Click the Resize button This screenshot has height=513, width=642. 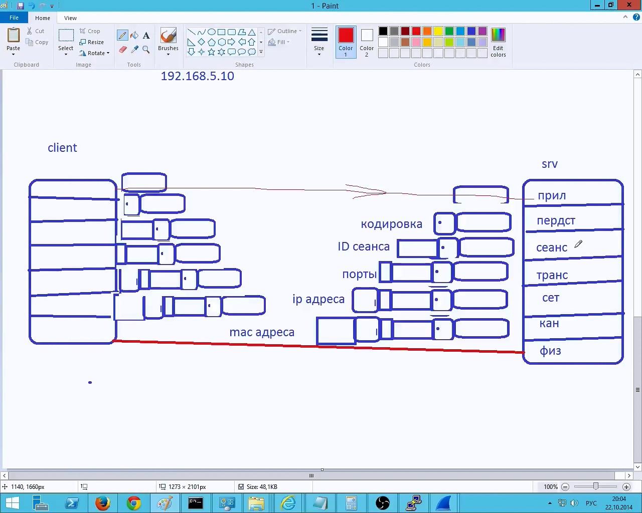(92, 42)
